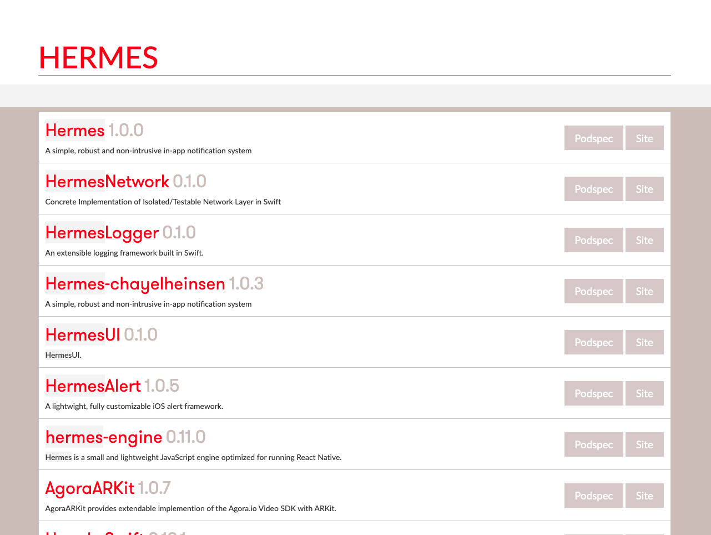Open Podspec for AgoraARKit
Image resolution: width=711 pixels, height=535 pixels.
[x=594, y=496]
